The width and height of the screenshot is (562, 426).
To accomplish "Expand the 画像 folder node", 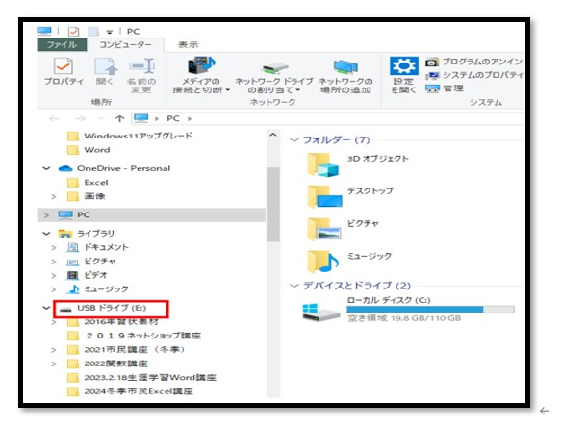I will [x=53, y=196].
